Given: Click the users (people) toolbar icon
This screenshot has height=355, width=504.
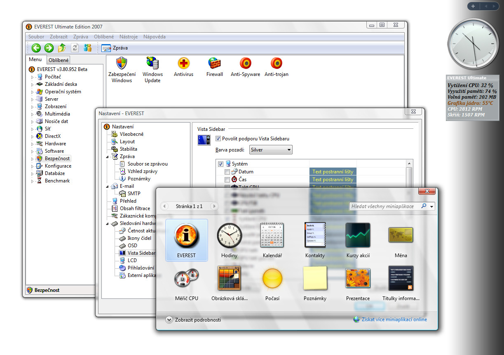Looking at the screenshot, I should pyautogui.click(x=87, y=48).
